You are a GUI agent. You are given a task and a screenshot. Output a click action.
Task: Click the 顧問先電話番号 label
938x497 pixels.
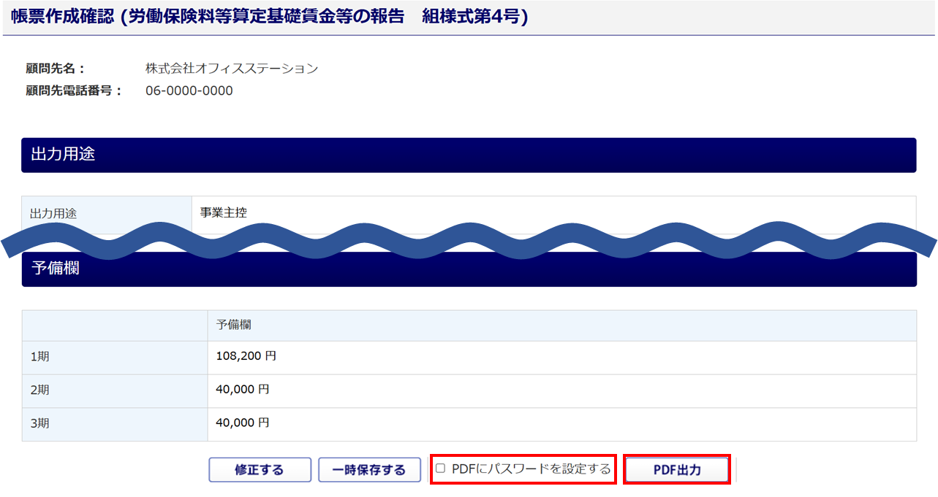pos(73,90)
